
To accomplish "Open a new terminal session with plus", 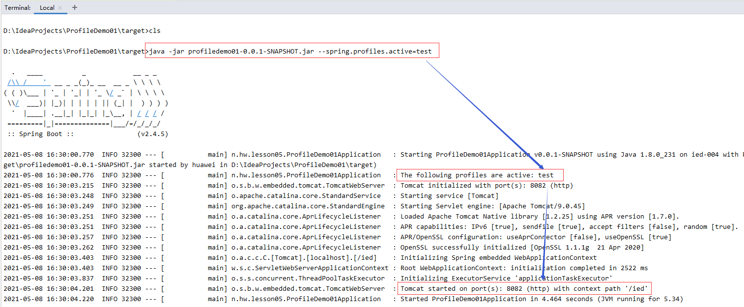I will pos(75,7).
